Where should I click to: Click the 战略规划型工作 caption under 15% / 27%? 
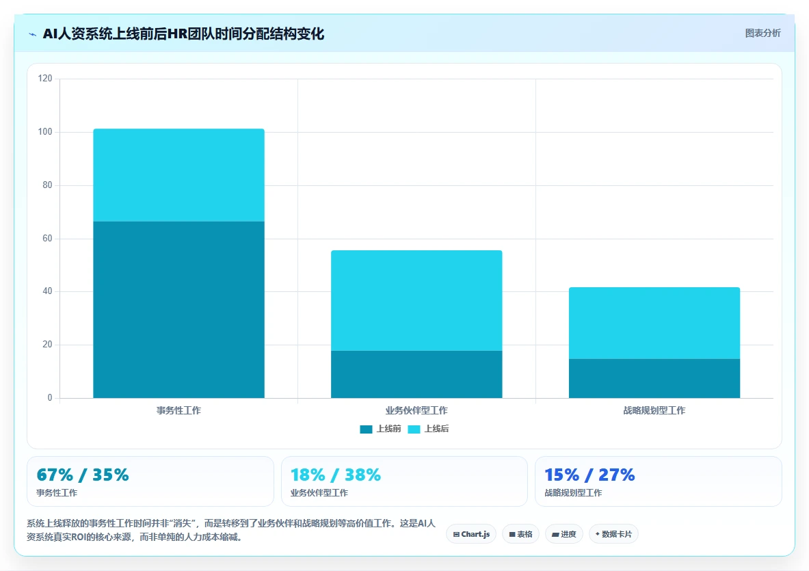(573, 492)
